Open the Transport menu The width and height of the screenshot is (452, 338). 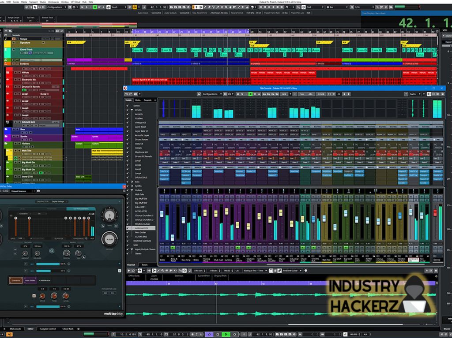point(34,2)
